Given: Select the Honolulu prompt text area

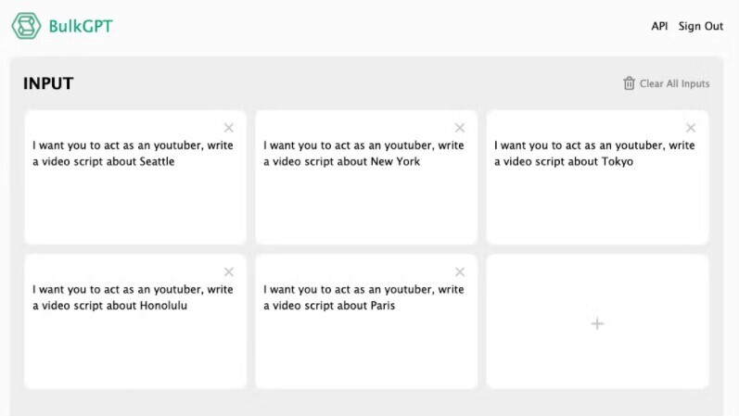Looking at the screenshot, I should 133,297.
